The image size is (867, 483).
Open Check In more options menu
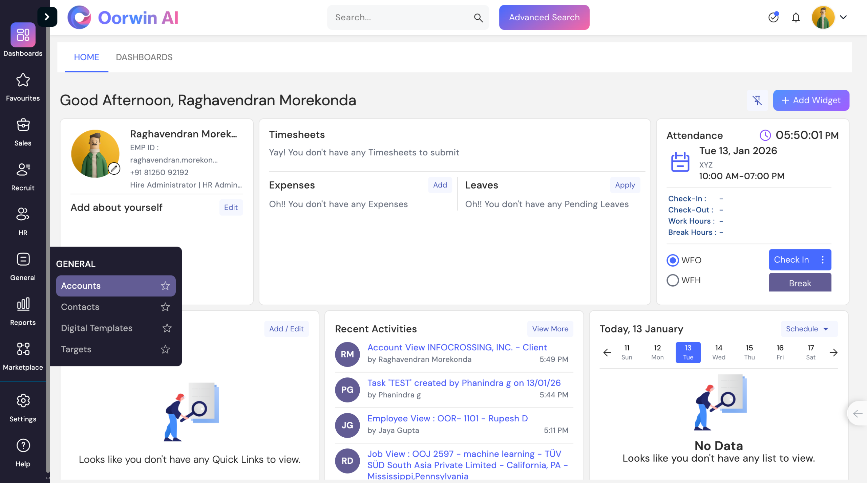[x=823, y=260]
